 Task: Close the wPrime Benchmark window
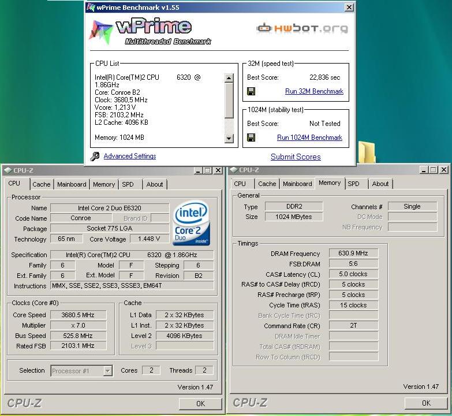pos(349,7)
